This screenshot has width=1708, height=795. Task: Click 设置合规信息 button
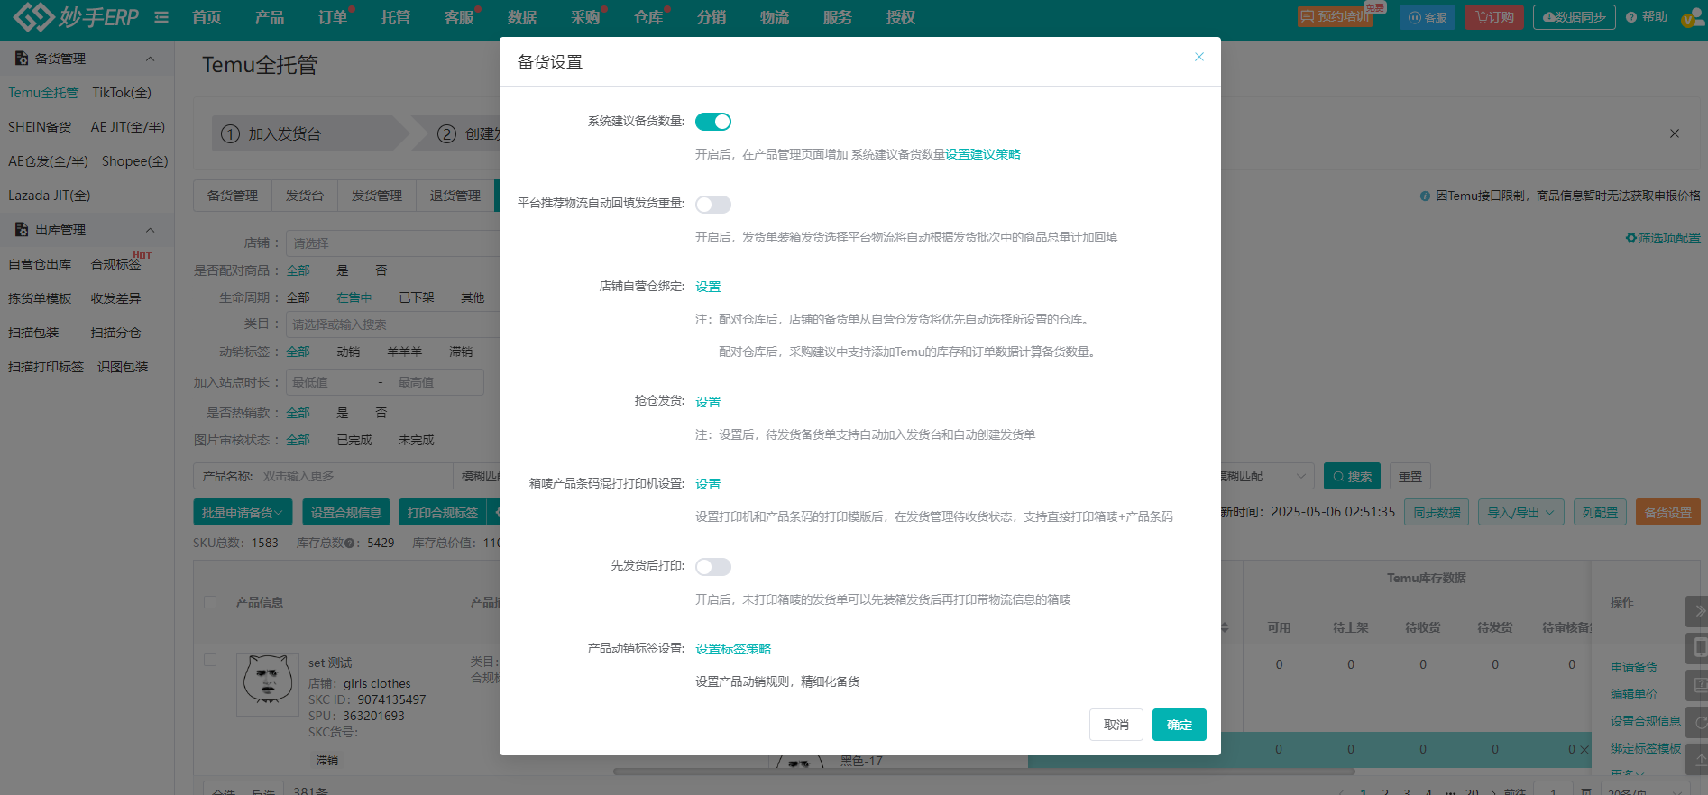point(346,513)
